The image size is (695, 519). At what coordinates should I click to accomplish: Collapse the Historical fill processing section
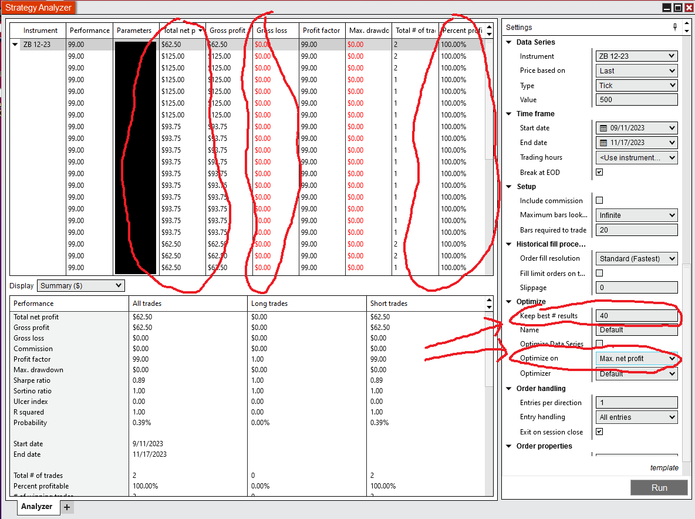(x=509, y=244)
